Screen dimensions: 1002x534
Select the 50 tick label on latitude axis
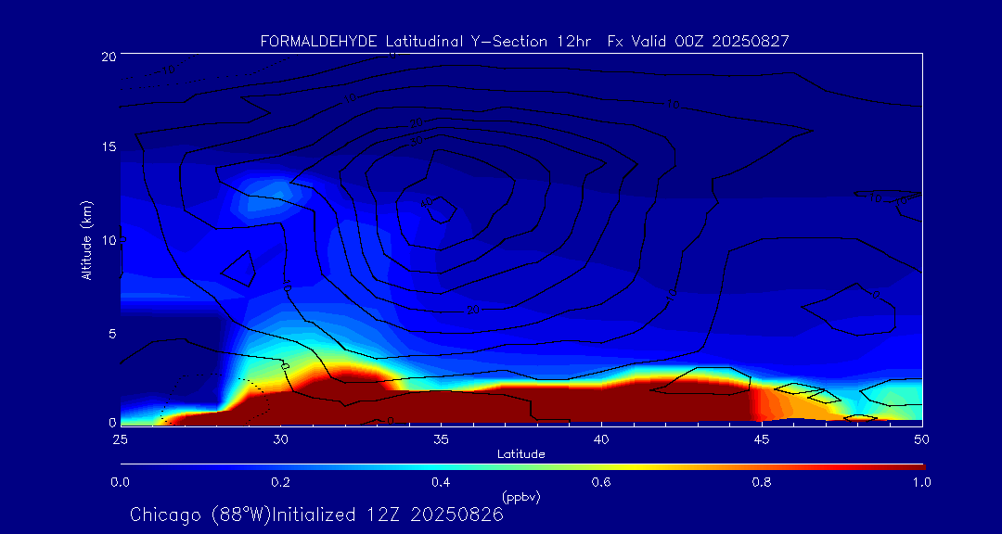coord(922,439)
